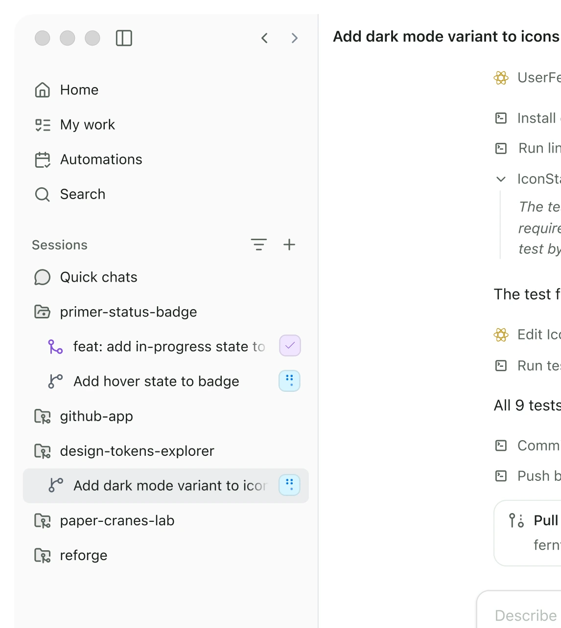Click the Sessions section header
Image resolution: width=561 pixels, height=628 pixels.
[60, 245]
